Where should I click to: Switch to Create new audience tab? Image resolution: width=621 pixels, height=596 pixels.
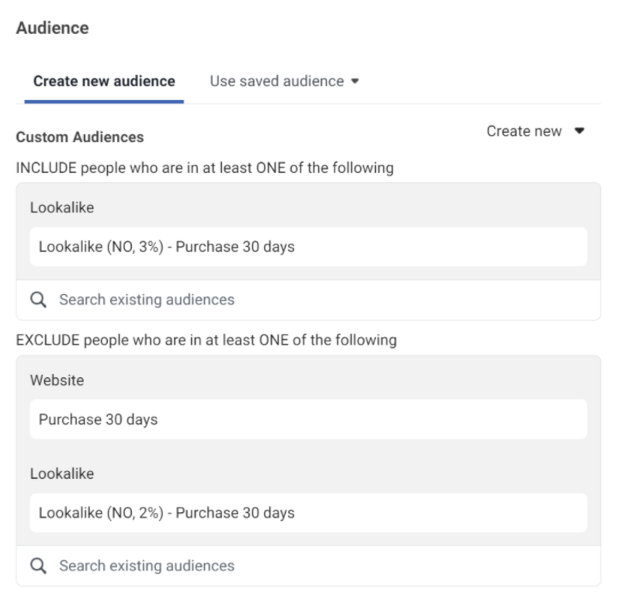tap(104, 81)
